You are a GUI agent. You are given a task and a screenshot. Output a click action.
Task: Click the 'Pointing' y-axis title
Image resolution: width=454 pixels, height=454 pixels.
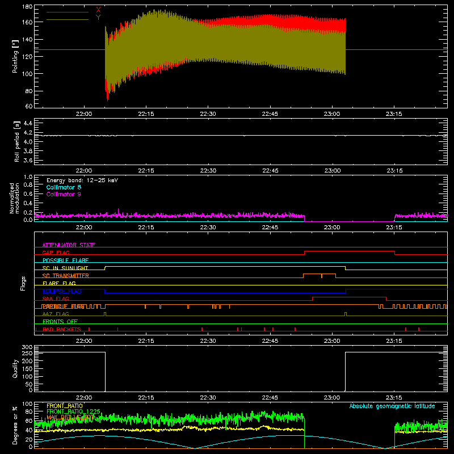15,56
